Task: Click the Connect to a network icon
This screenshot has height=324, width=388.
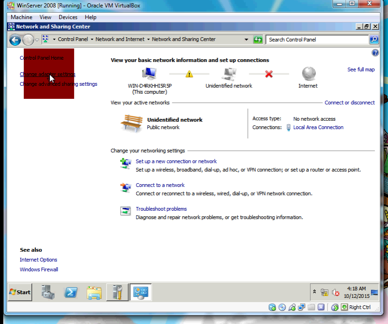Action: pyautogui.click(x=125, y=187)
